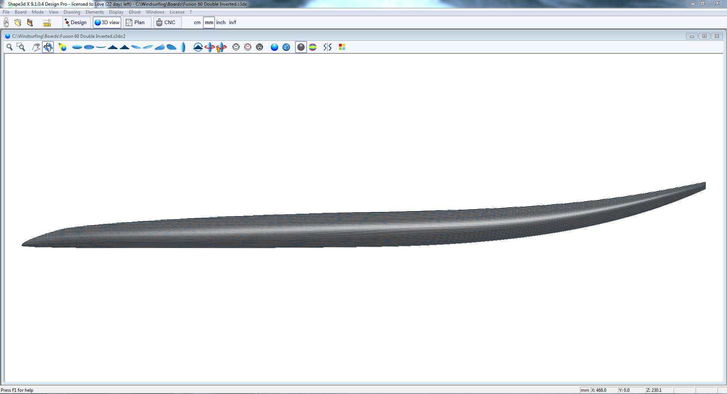The width and height of the screenshot is (727, 394).
Task: Click the wireframe mesh sphere icon
Action: tap(260, 47)
